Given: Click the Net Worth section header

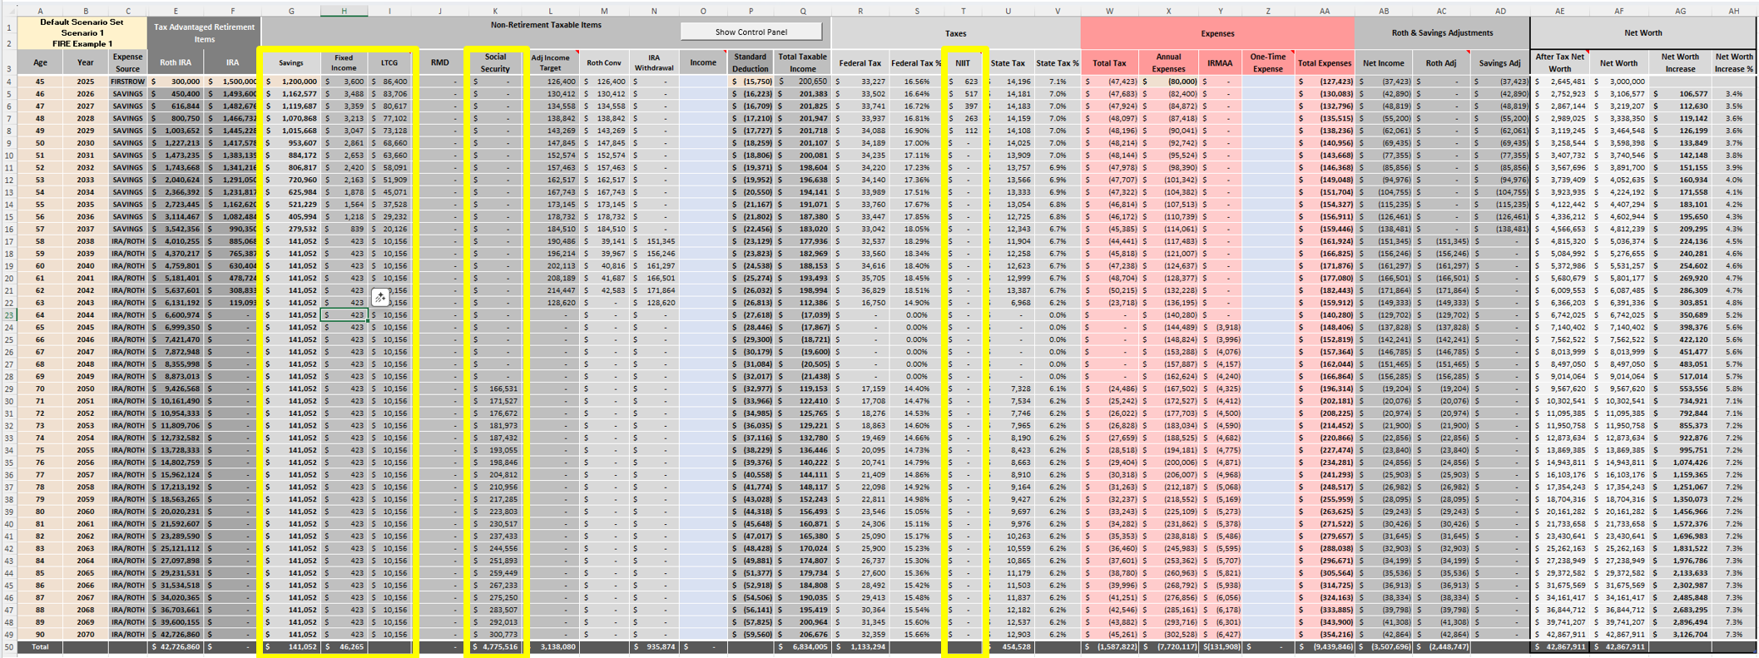Looking at the screenshot, I should (x=1643, y=33).
